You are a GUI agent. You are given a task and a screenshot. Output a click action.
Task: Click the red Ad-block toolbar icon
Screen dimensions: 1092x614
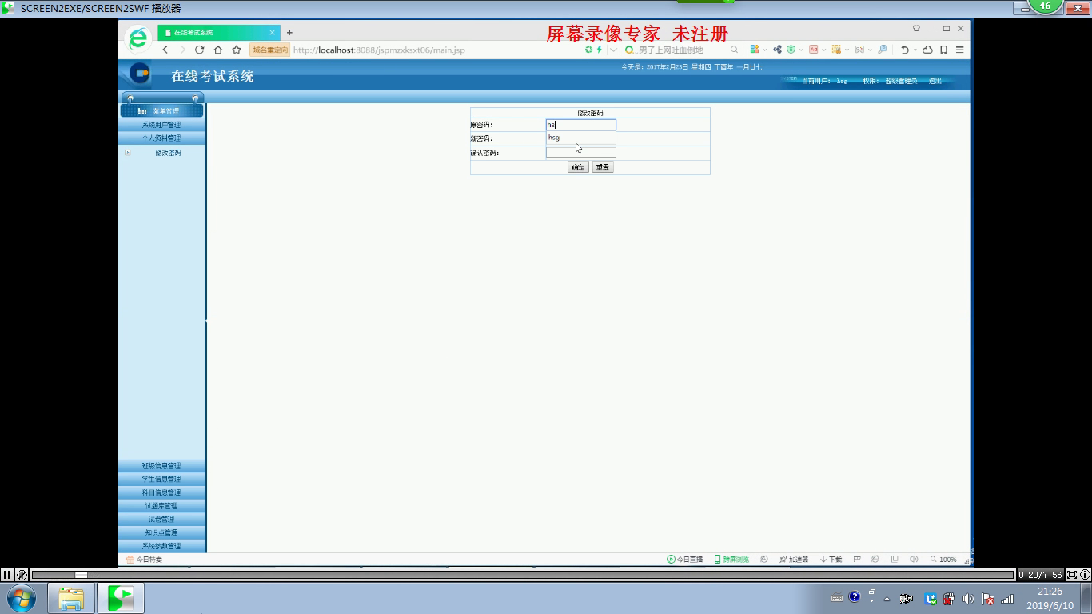(814, 50)
